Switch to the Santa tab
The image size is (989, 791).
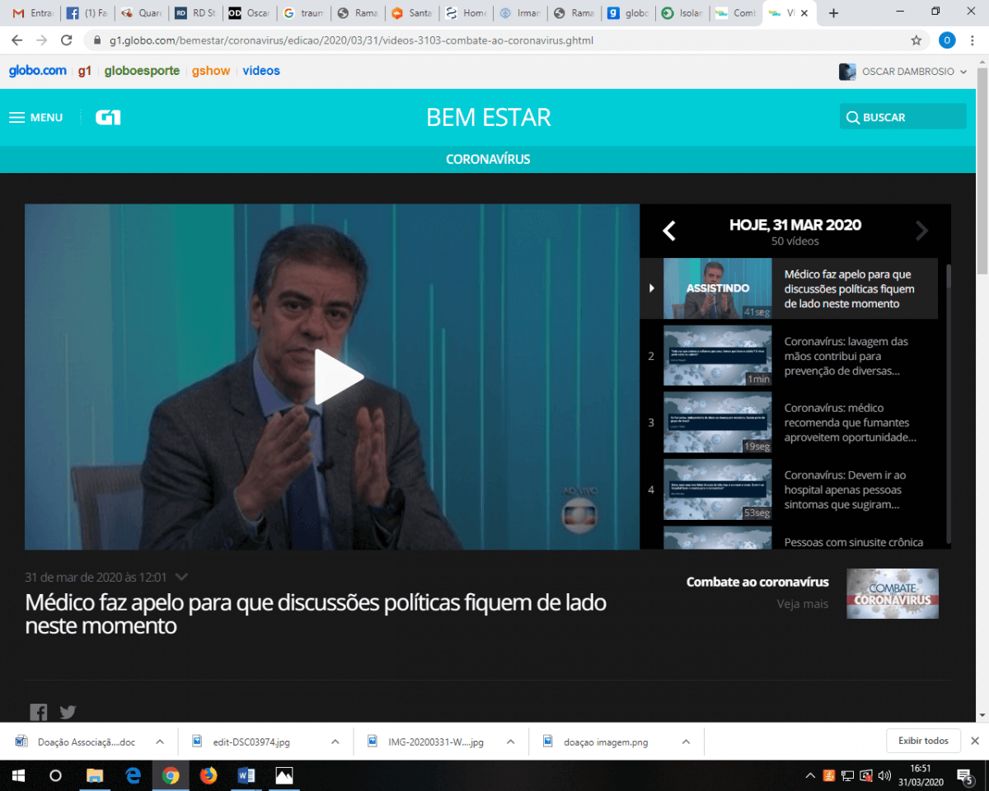tap(410, 13)
